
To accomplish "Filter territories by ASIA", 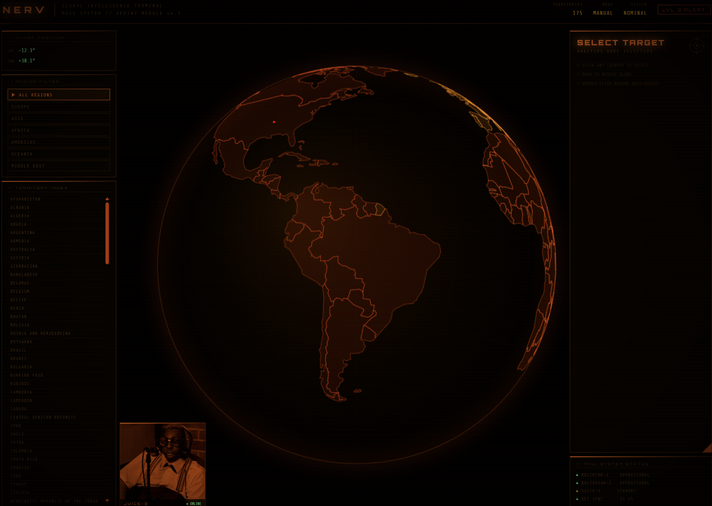I will coord(59,118).
